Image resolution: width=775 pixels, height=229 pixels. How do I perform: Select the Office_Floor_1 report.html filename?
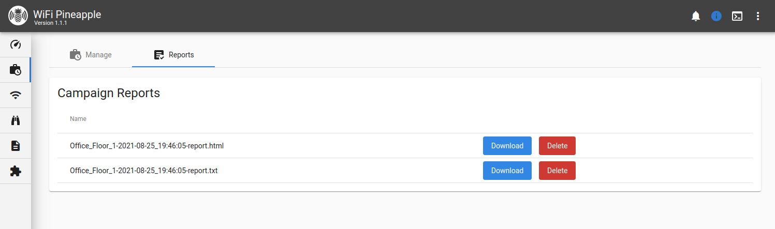pyautogui.click(x=147, y=146)
